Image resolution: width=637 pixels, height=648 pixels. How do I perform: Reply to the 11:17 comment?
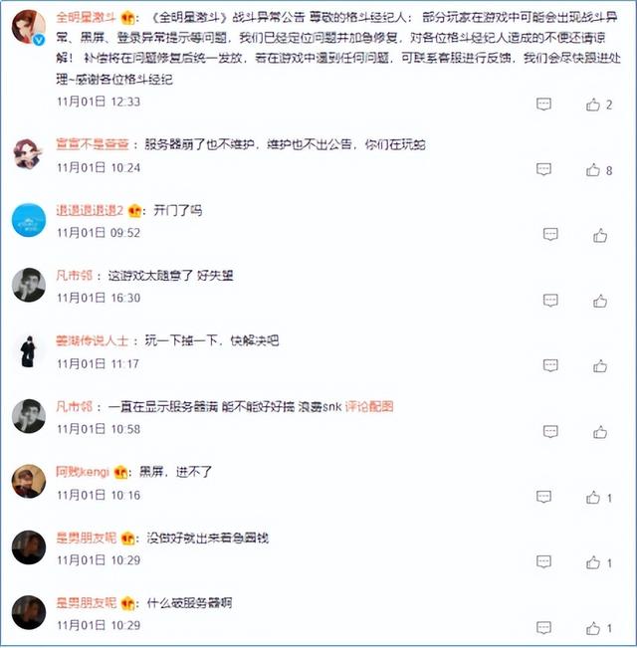tap(550, 365)
